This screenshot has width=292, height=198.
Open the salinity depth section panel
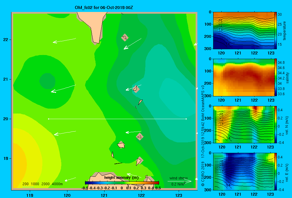pos(244,77)
